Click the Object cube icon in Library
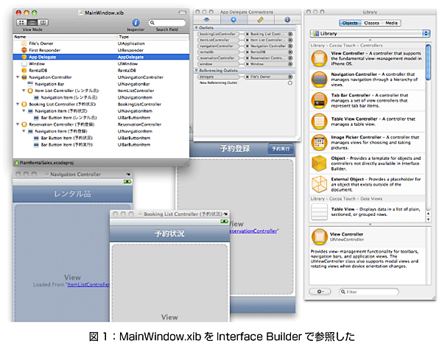 tap(320, 163)
